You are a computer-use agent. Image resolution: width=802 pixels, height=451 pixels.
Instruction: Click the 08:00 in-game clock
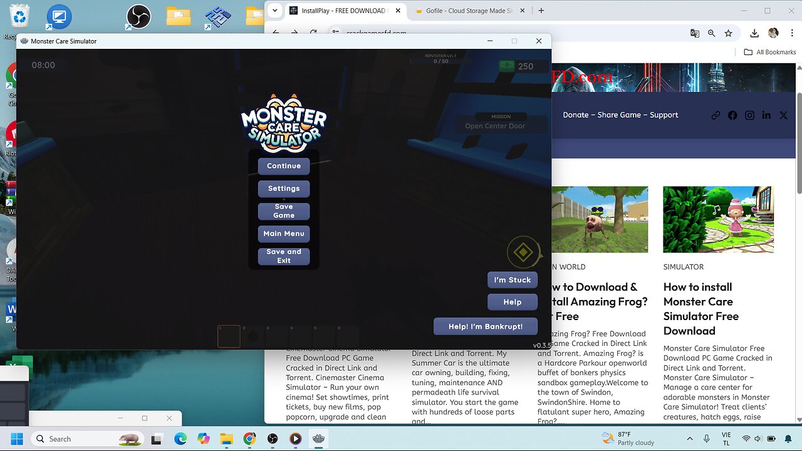point(43,65)
